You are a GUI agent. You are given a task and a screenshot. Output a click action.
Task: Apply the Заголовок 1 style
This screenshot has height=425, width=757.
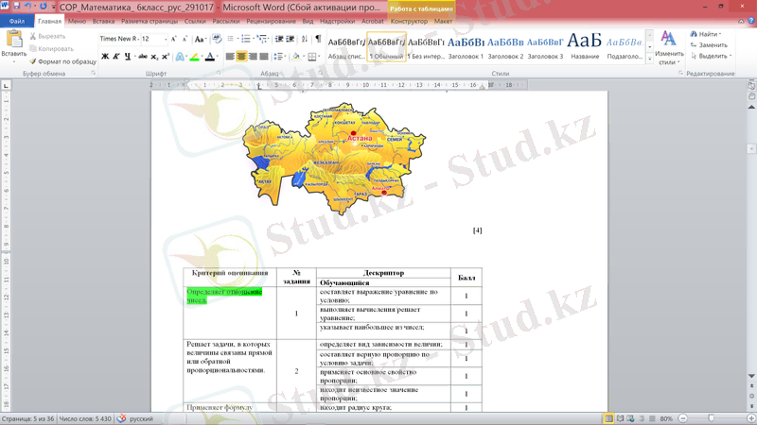(466, 46)
